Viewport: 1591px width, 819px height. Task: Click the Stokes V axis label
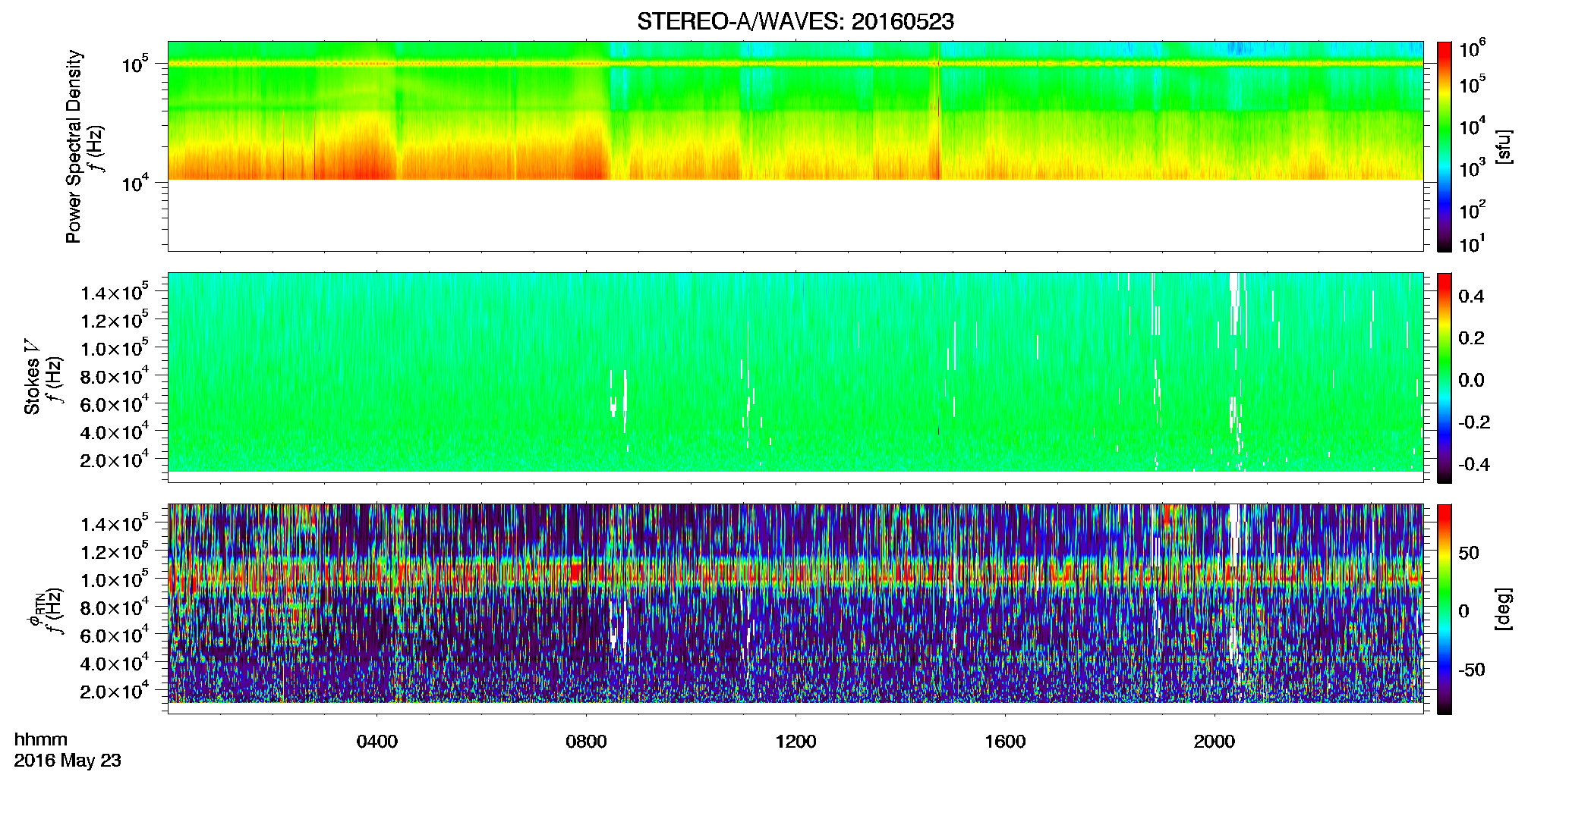[x=32, y=376]
